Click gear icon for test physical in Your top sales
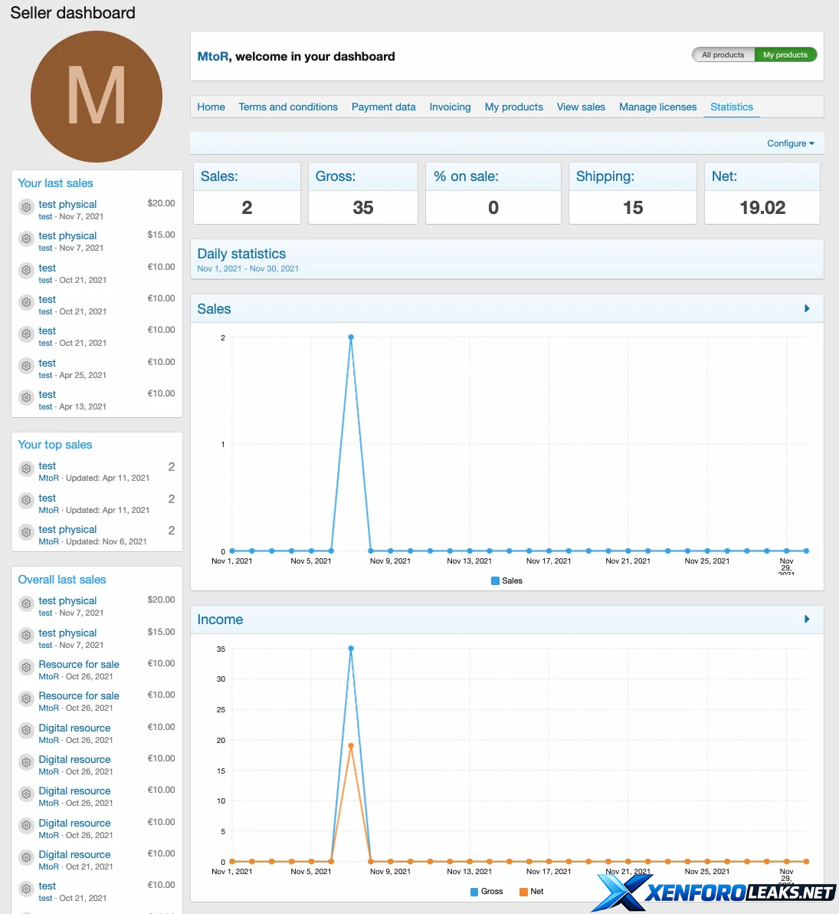Viewport: 839px width, 914px height. coord(26,532)
